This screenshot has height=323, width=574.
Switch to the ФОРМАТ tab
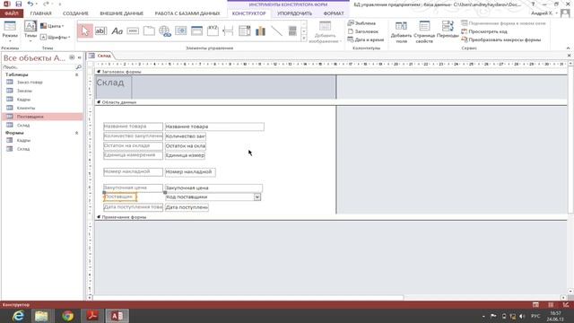[334, 13]
